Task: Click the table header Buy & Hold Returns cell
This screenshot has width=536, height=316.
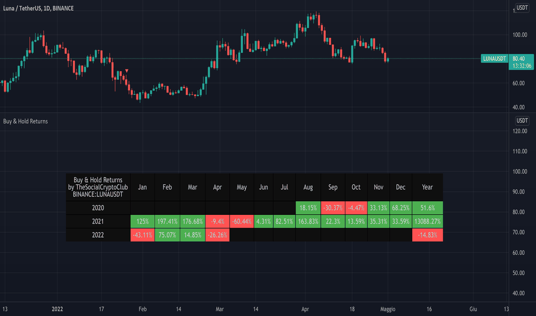Action: [x=98, y=187]
